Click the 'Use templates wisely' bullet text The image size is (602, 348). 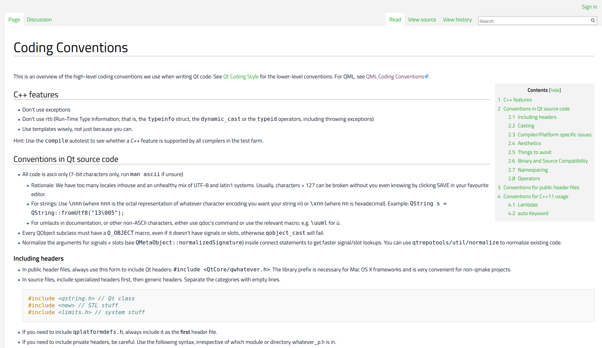pyautogui.click(x=77, y=129)
